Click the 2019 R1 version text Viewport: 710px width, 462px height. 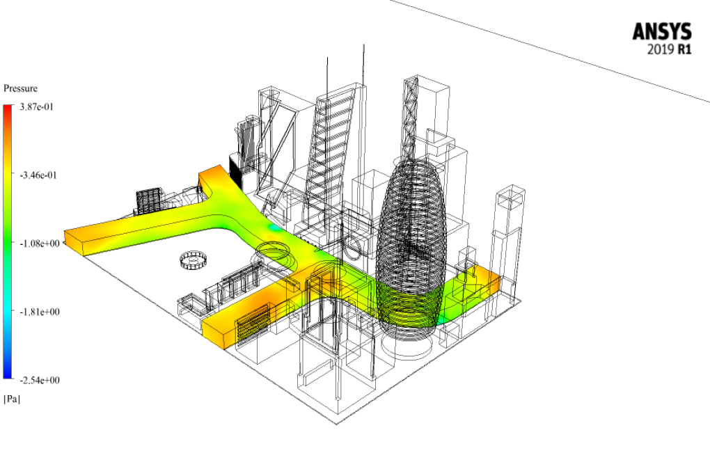669,50
